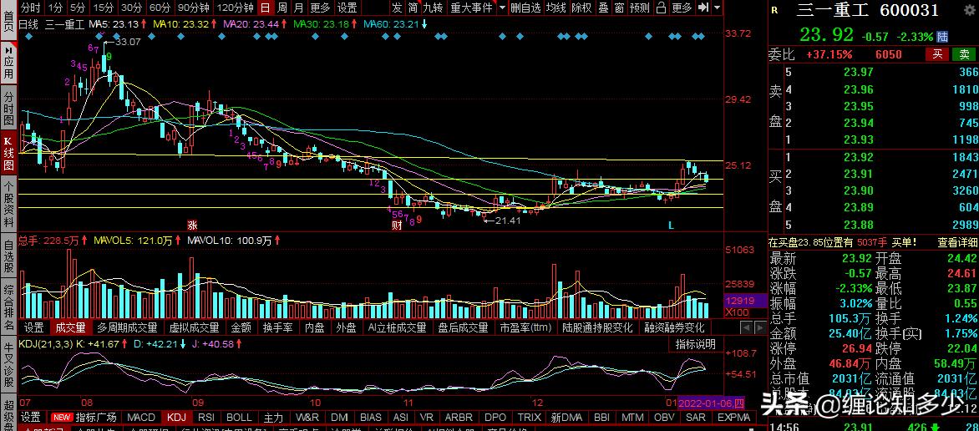
Task: Click the 21.41 low price label
Action: (509, 221)
